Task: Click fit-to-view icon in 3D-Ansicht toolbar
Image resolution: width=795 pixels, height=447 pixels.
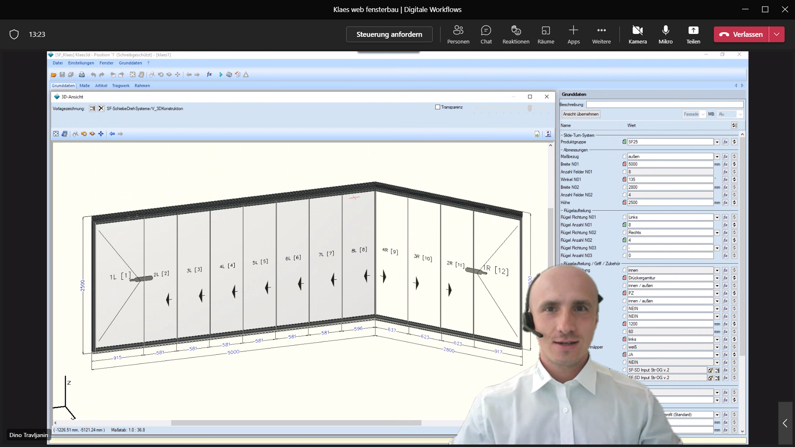Action: point(56,134)
